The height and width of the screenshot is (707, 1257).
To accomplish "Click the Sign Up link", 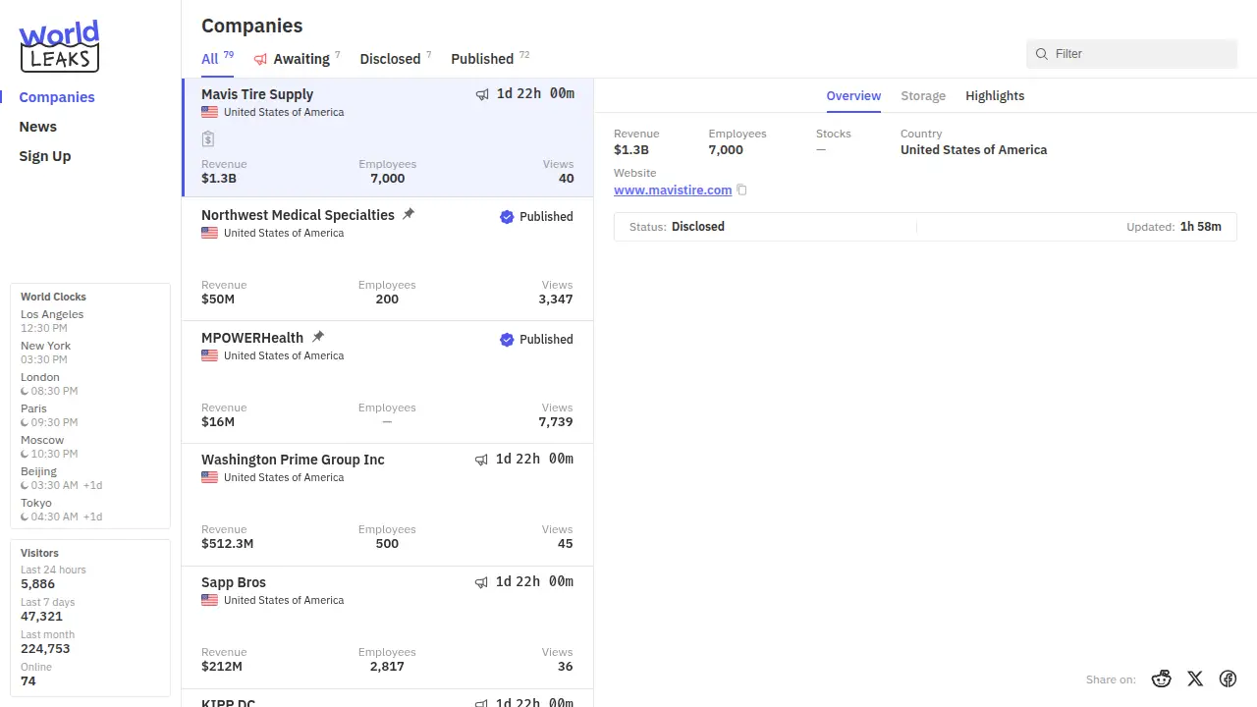I will click(45, 156).
